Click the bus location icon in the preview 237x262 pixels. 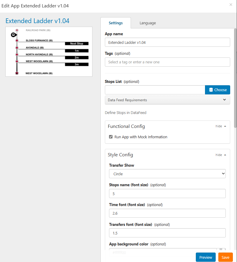pos(14,35)
